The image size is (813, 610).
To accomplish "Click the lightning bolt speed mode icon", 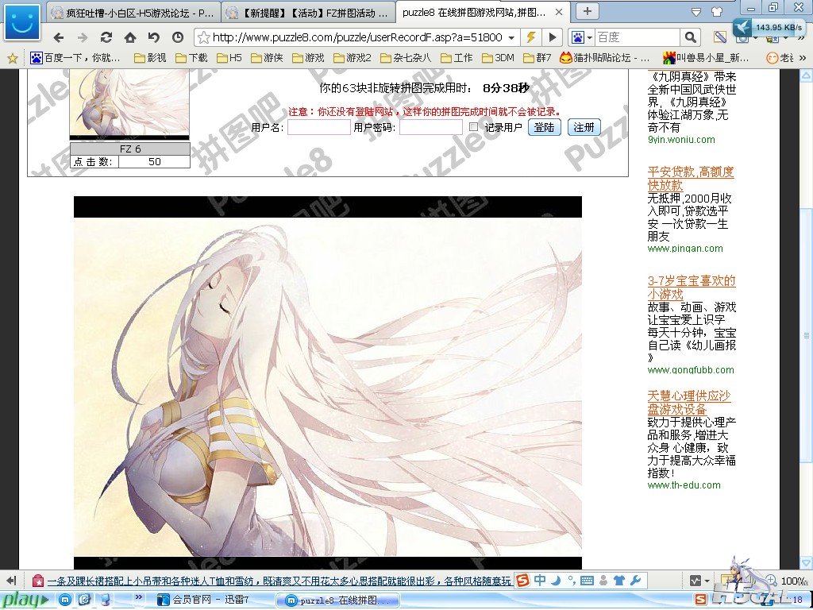I will pos(530,37).
